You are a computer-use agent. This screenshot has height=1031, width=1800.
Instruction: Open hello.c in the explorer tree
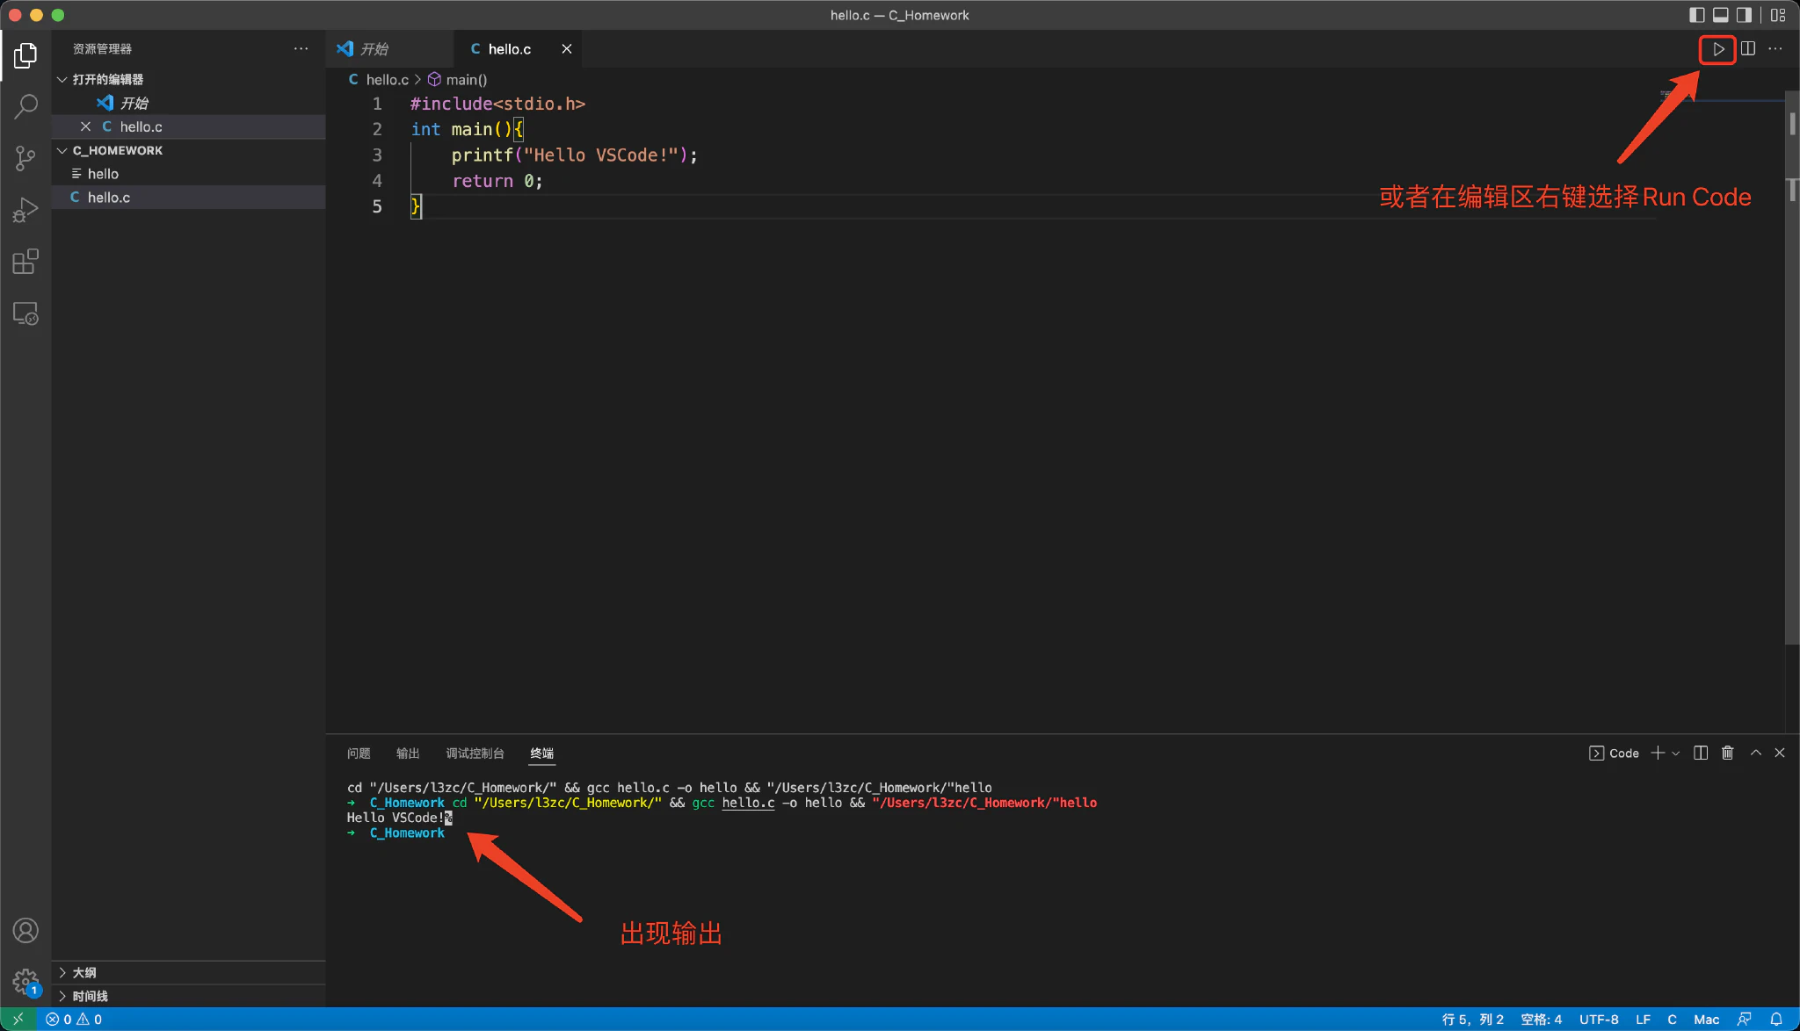click(x=109, y=198)
